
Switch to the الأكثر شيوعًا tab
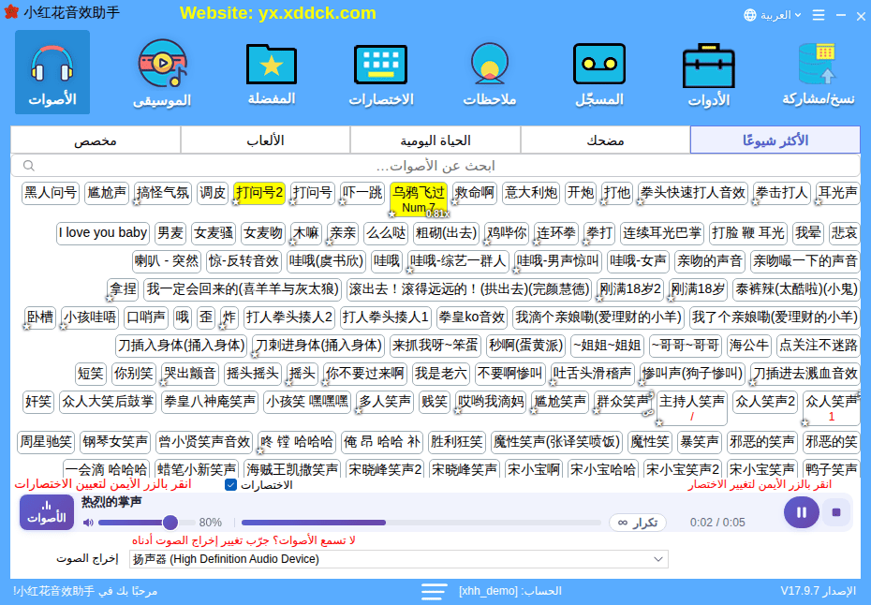[775, 140]
